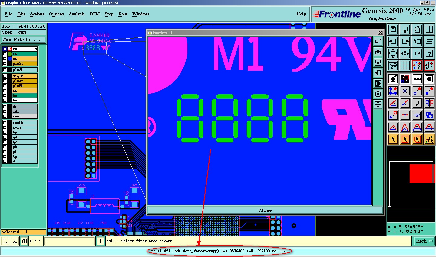
Task: Open the Rout menu
Action: [123, 14]
